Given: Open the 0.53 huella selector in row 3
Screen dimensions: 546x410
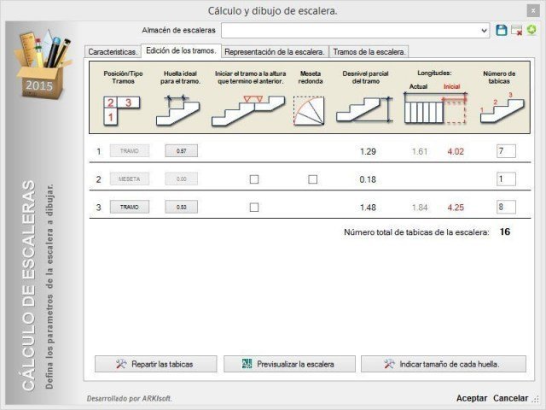Looking at the screenshot, I should point(182,207).
